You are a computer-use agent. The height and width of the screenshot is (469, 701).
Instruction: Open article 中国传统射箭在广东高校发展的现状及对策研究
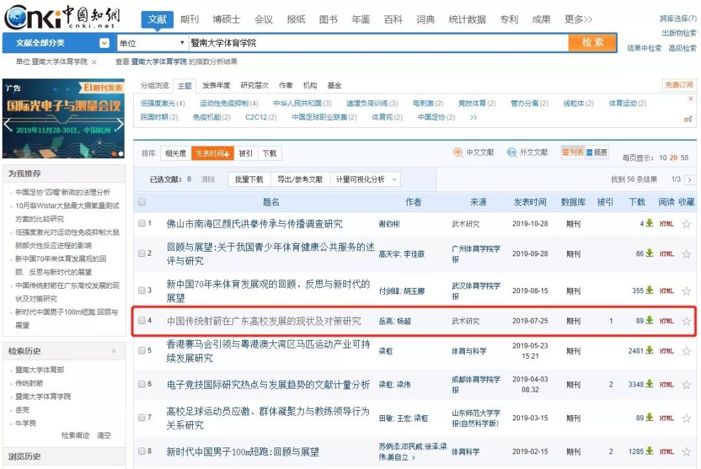click(264, 320)
